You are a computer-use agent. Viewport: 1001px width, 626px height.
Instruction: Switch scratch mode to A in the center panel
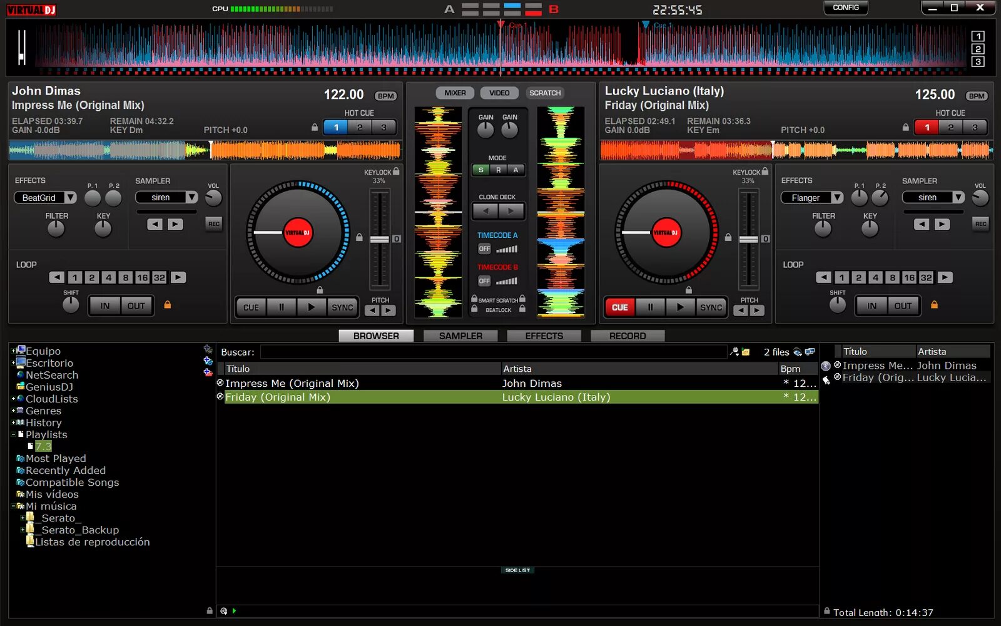click(516, 170)
